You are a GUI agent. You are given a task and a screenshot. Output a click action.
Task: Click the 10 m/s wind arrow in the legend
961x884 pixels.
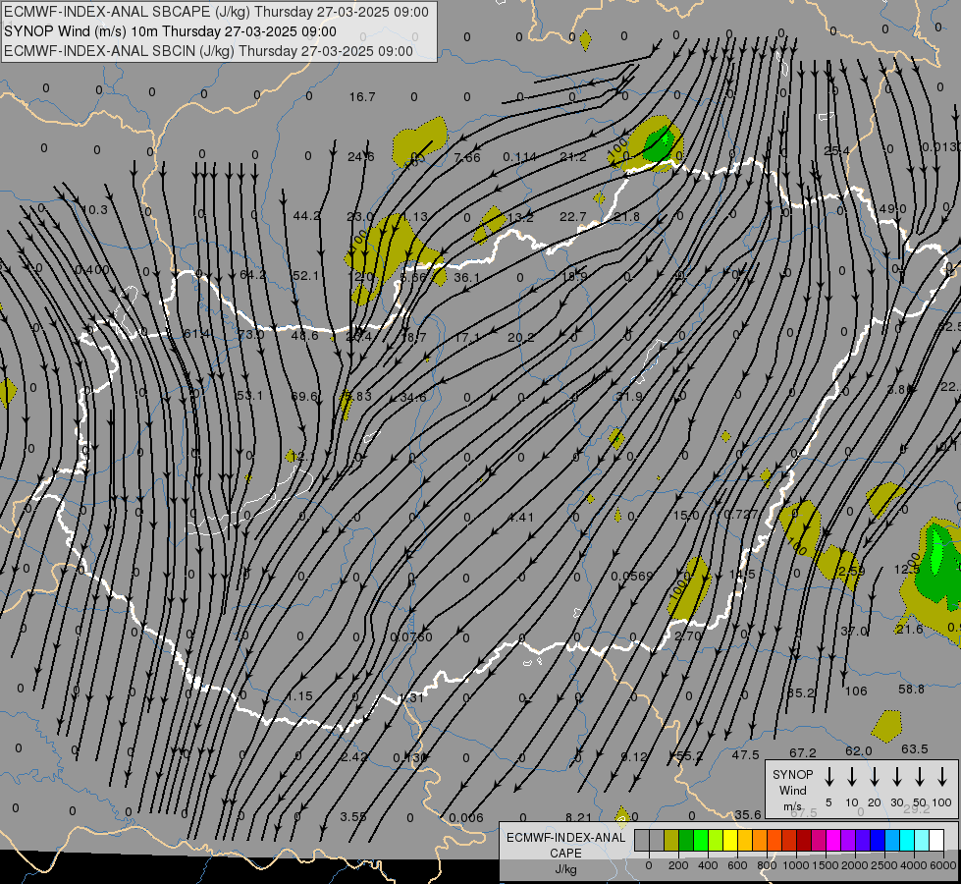click(851, 777)
